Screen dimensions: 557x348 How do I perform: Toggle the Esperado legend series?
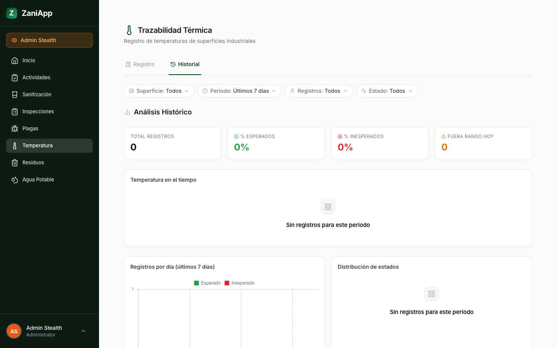[207, 283]
